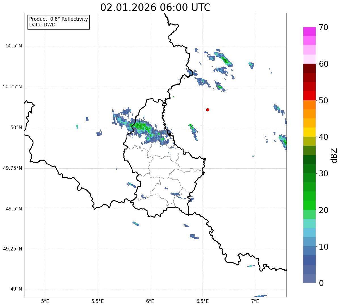
Task: Click the red station marker dot
Action: point(208,110)
